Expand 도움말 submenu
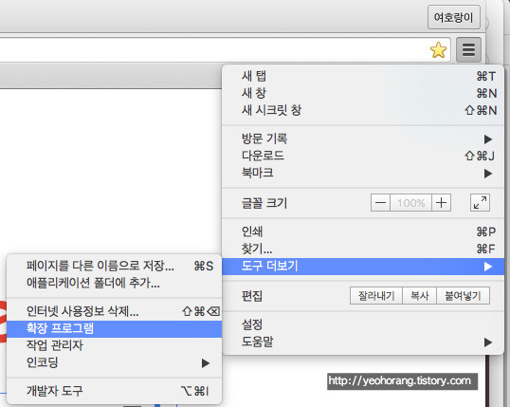This screenshot has width=510, height=407. point(363,342)
